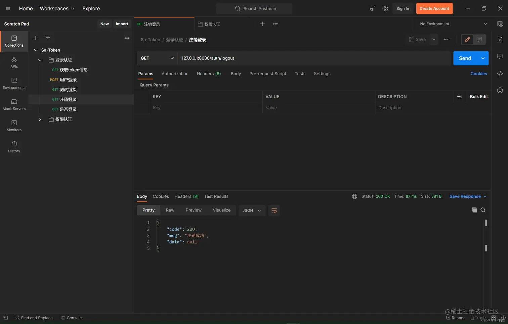The image size is (508, 324).
Task: Open the Mock Servers sidebar panel
Action: [14, 105]
